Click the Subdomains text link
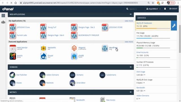Image resolution: width=181 pixels, height=102 pixels. click(x=111, y=75)
